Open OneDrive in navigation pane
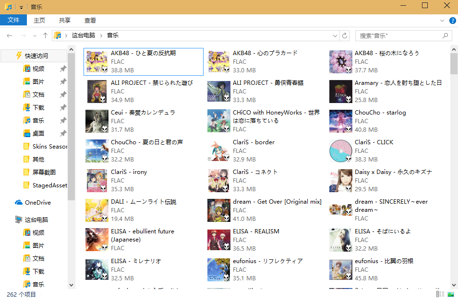 [x=37, y=203]
